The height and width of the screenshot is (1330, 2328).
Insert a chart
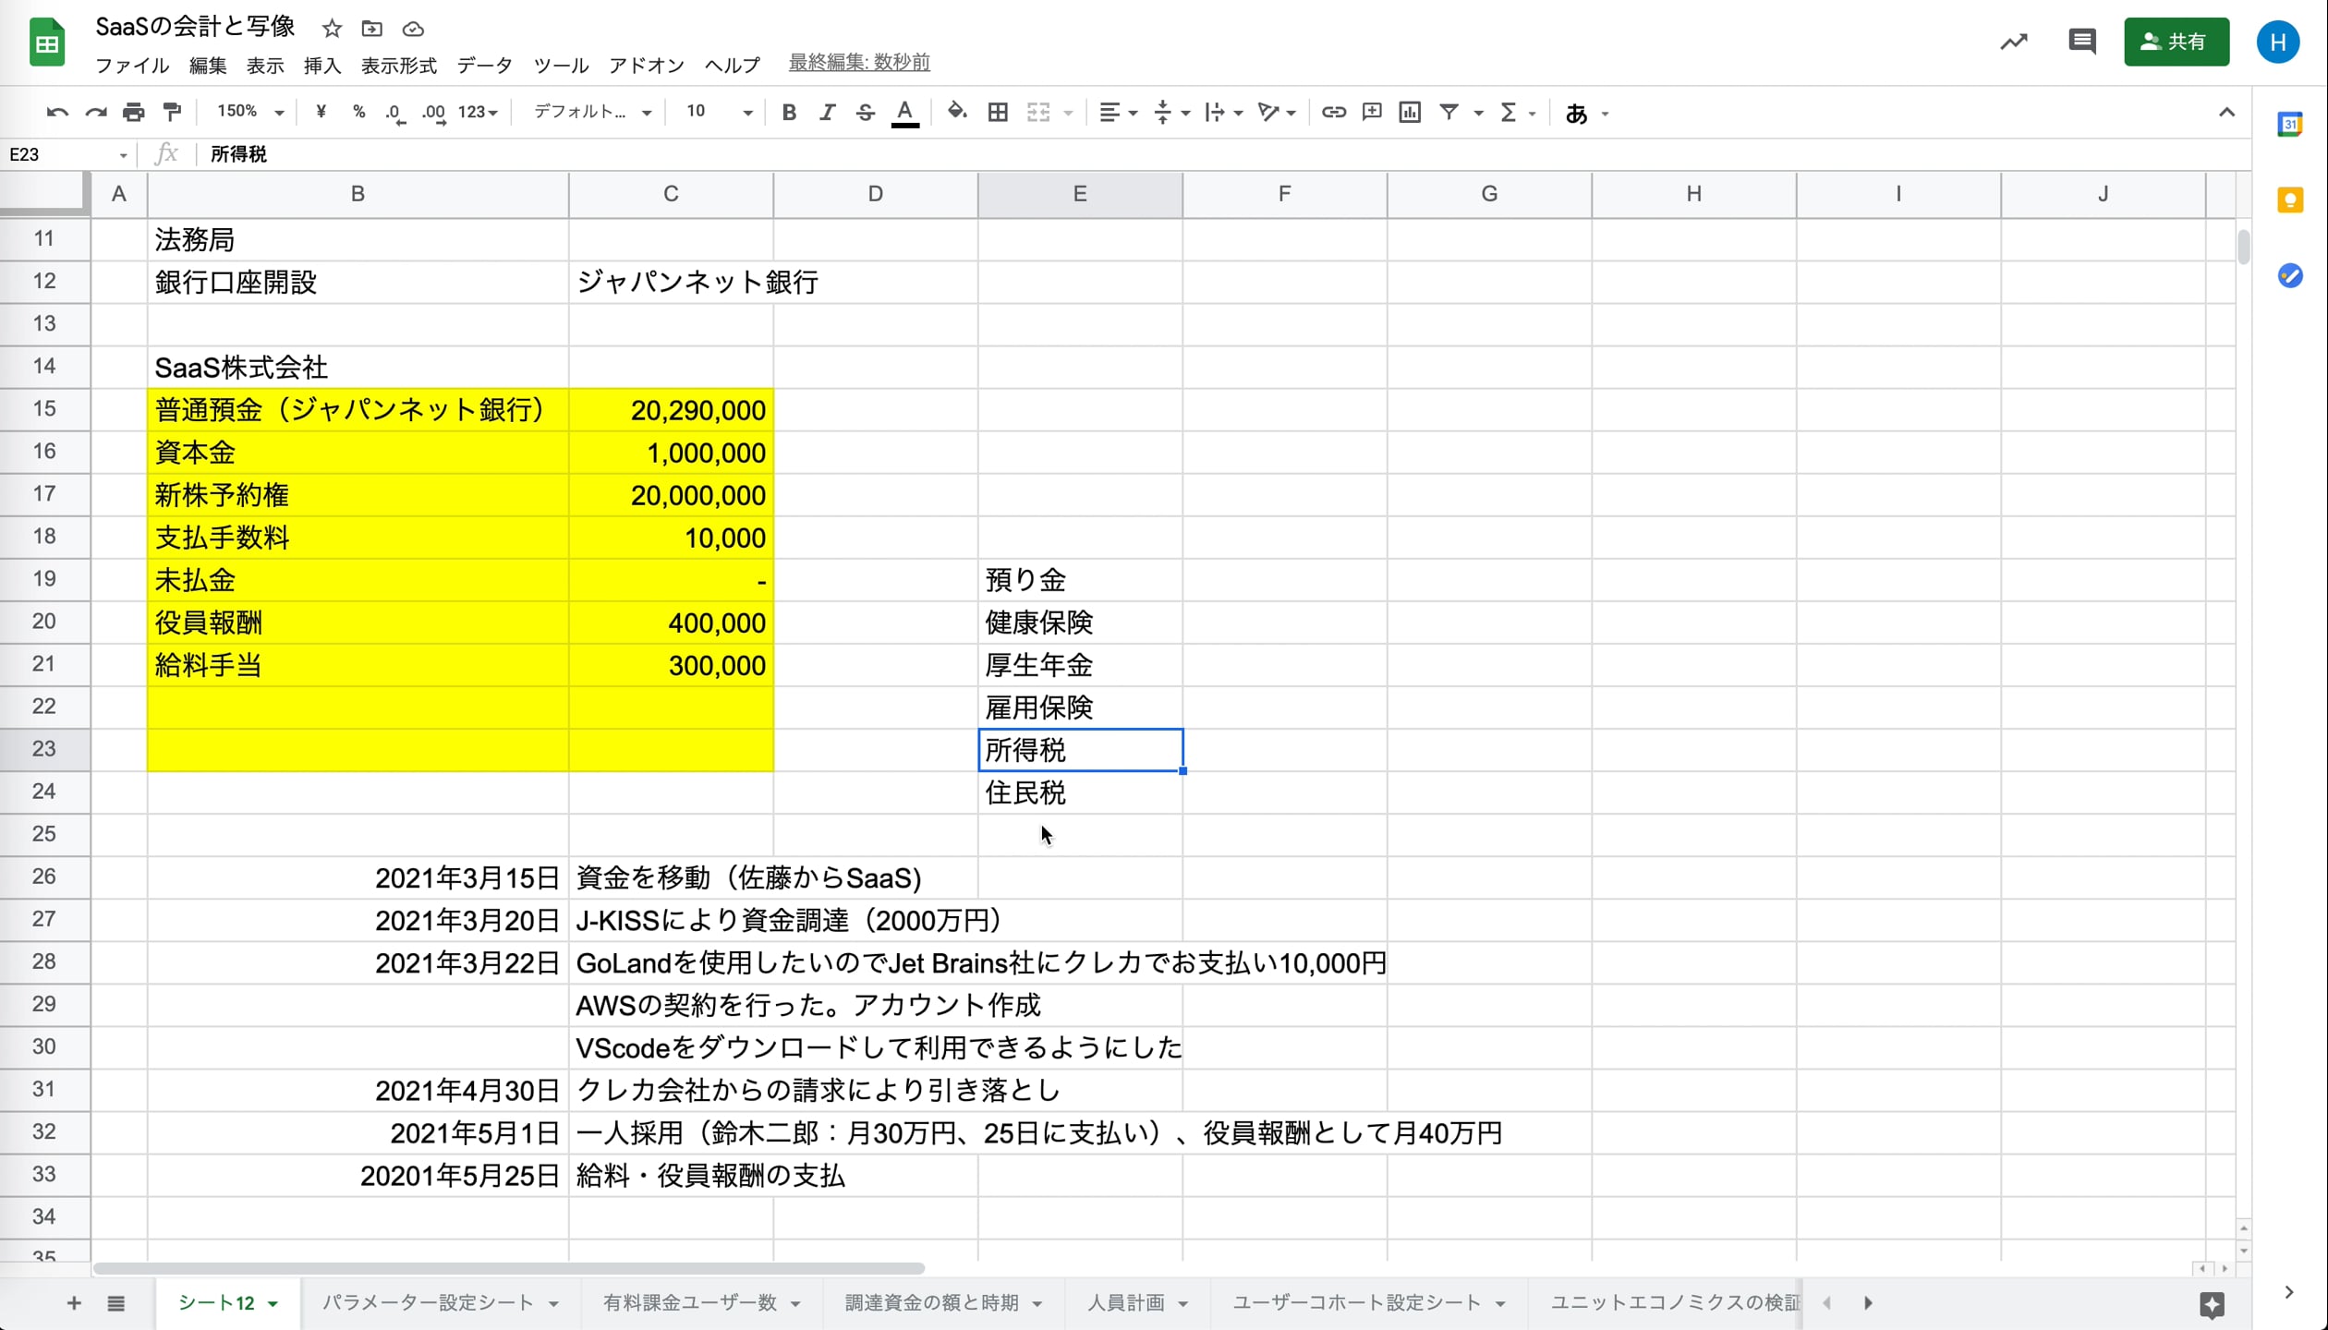1409,112
